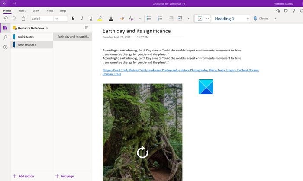This screenshot has width=303, height=181.
Task: Open the Draw tab
Action: 36,10
